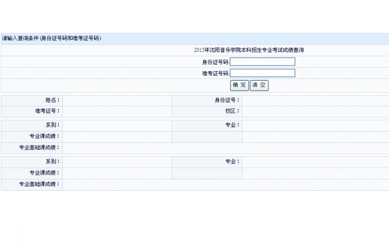389x249 pixels.
Task: Select the empty cell next to 校区
Action: 315,111
